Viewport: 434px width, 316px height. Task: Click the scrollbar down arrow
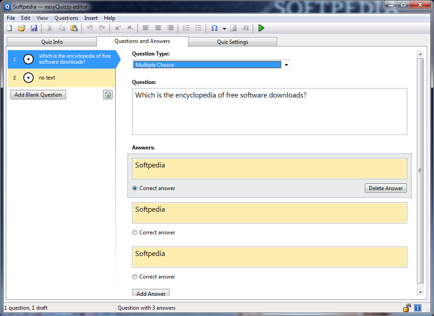point(420,292)
